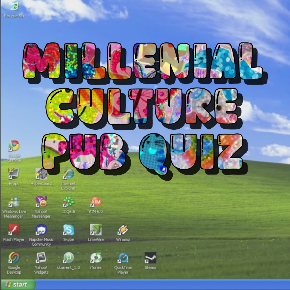Open HyperCam 2 shortcut
290x290 pixels.
tap(41, 174)
